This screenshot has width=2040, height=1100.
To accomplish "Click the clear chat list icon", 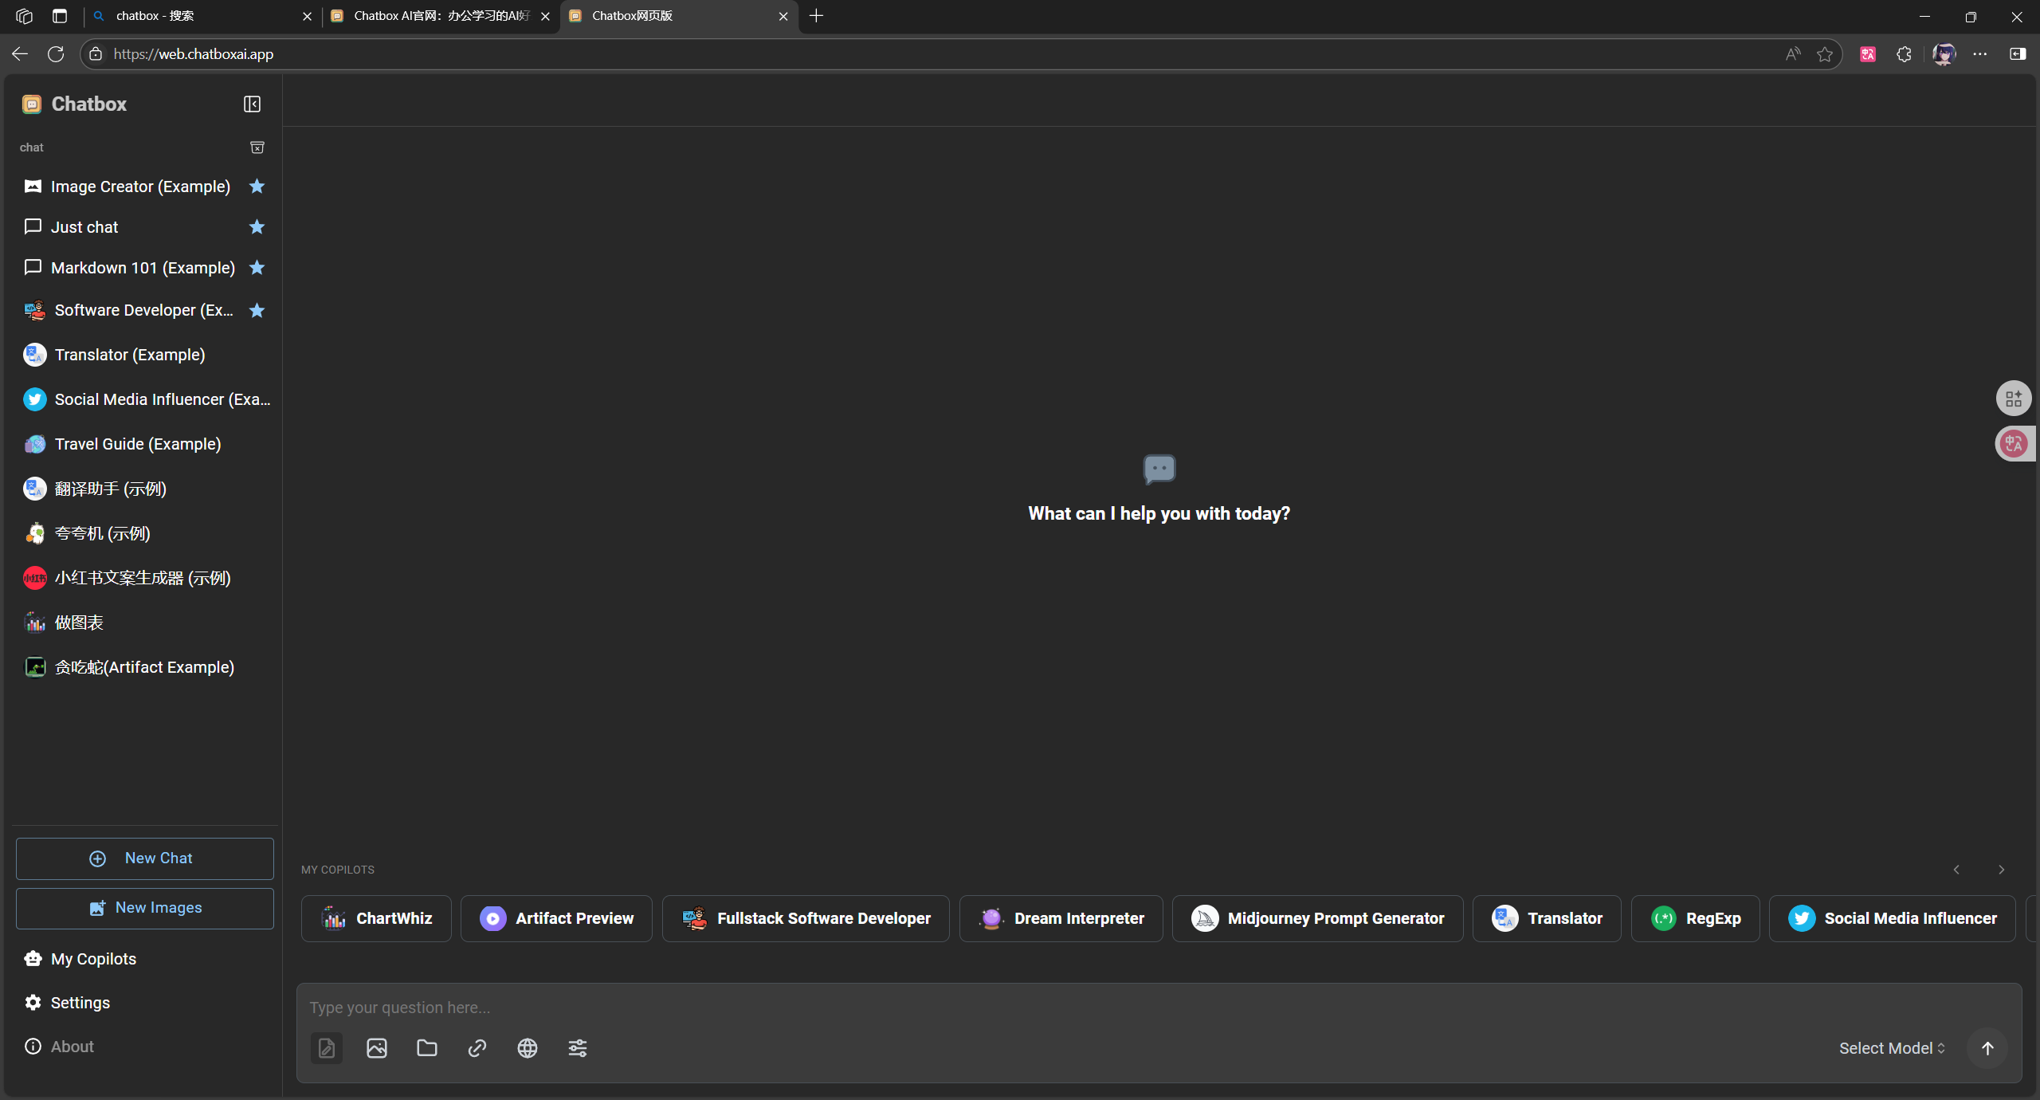I will (257, 147).
